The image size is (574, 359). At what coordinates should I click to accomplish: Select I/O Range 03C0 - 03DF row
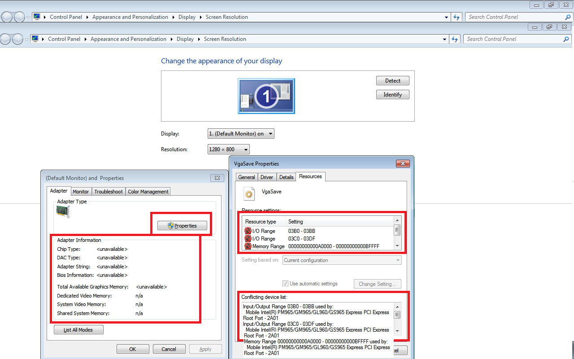click(x=317, y=239)
